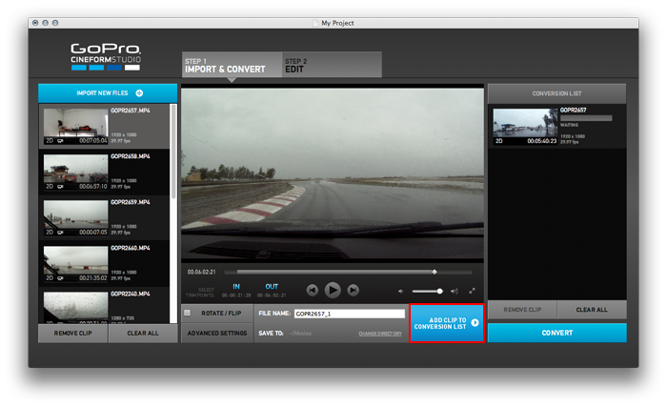This screenshot has height=407, width=667.
Task: Click the My Project window title
Action: 337,23
